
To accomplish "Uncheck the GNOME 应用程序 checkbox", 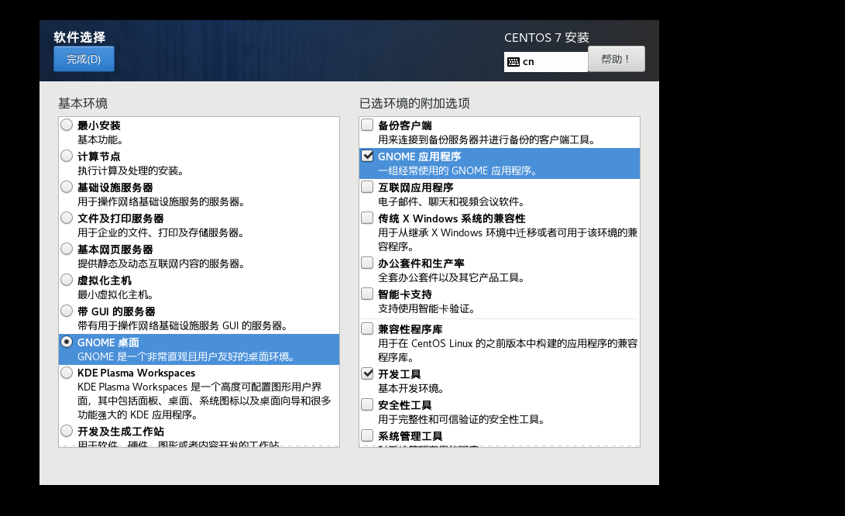I will (367, 156).
